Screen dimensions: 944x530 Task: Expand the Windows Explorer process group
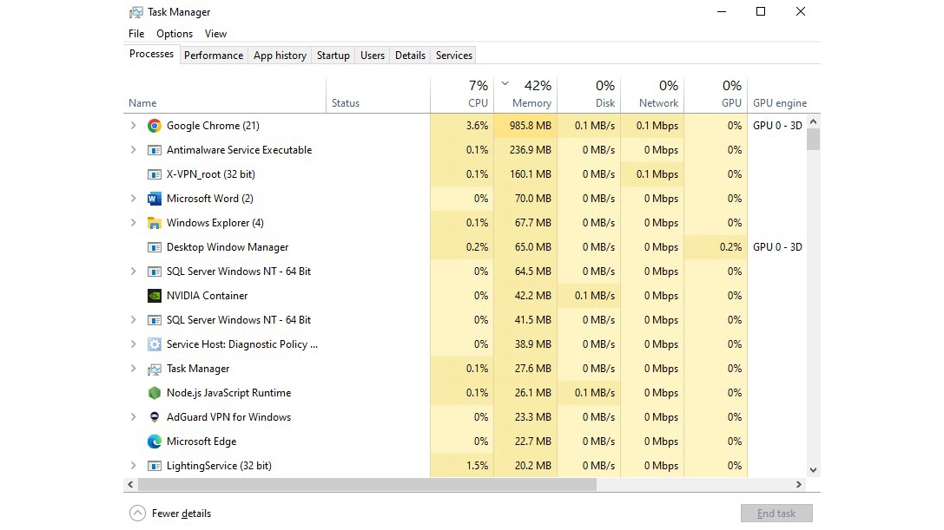tap(133, 223)
